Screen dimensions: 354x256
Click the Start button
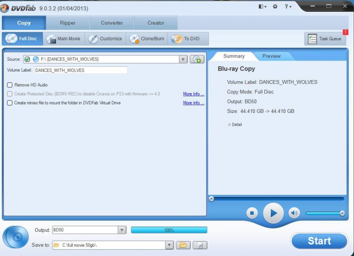pyautogui.click(x=319, y=241)
